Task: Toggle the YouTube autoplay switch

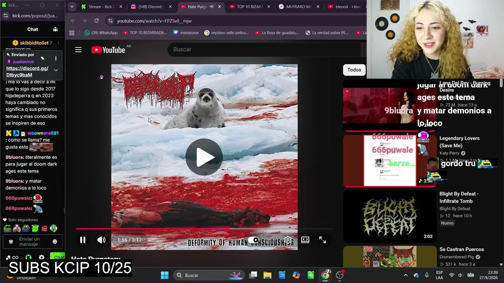Action: [x=254, y=240]
